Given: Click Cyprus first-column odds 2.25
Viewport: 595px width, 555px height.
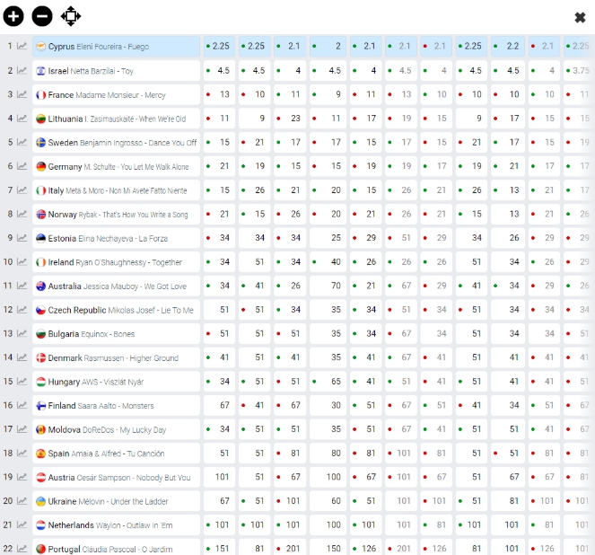Looking at the screenshot, I should (219, 47).
